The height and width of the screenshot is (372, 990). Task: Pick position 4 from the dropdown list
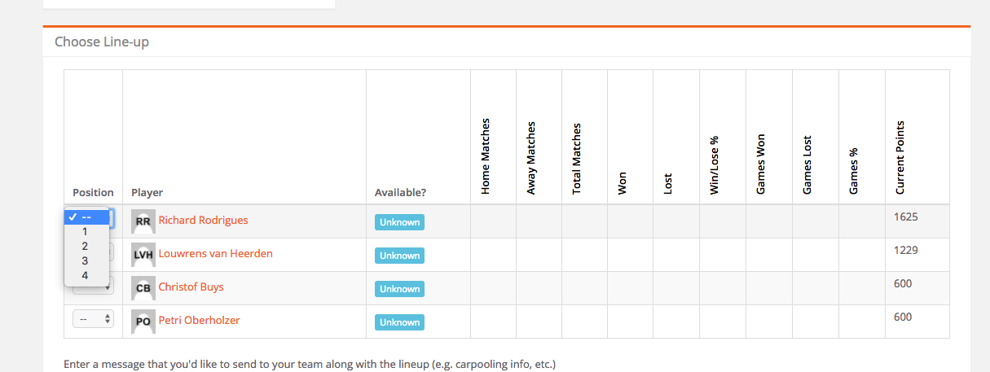click(85, 276)
